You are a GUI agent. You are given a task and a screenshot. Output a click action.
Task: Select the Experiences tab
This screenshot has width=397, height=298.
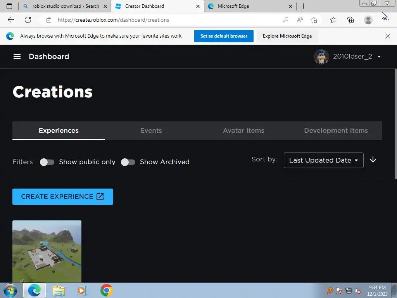pyautogui.click(x=59, y=130)
